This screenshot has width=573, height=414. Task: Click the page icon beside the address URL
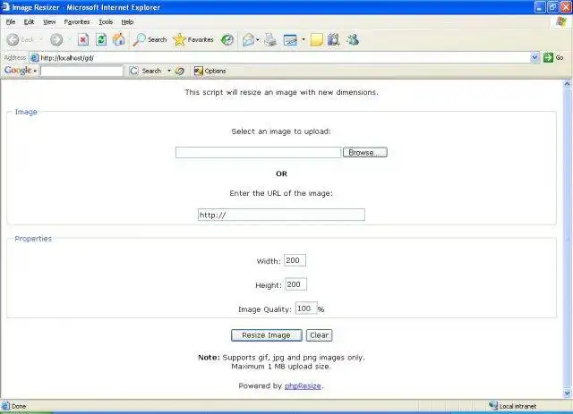point(35,58)
